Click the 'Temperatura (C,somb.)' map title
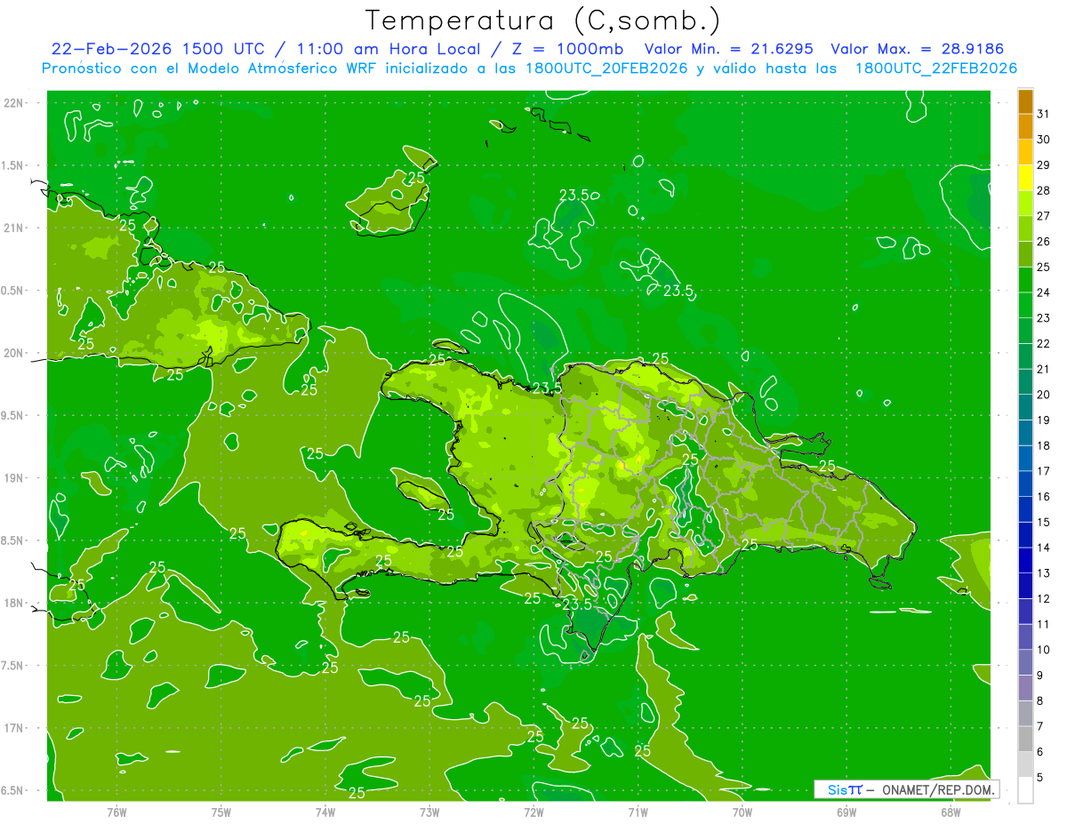The image size is (1067, 824). point(542,20)
